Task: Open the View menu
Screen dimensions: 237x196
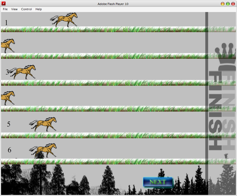Action: [x=14, y=9]
